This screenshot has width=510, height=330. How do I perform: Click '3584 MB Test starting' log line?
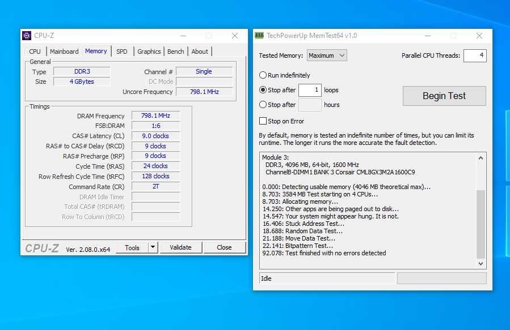tap(320, 194)
